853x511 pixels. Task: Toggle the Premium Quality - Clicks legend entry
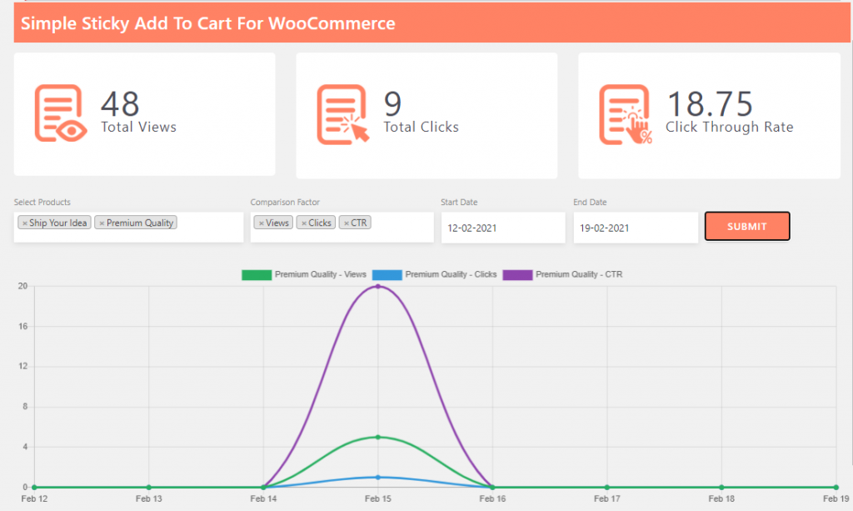tap(450, 274)
